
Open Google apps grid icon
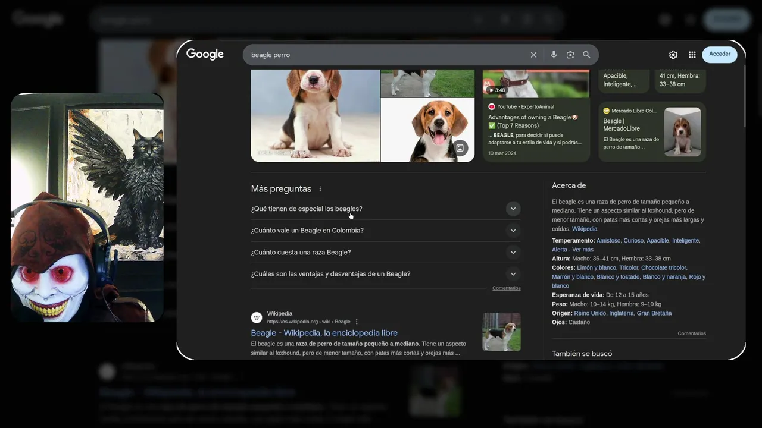pos(692,55)
